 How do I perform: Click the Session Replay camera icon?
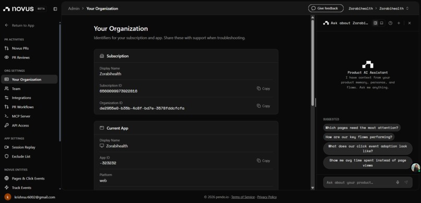(x=7, y=148)
